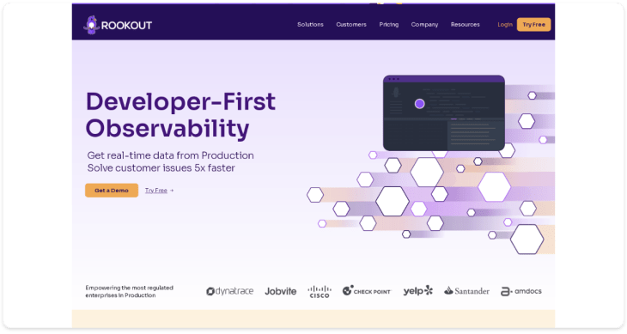Expand the Company navigation item
627x334 pixels.
(x=424, y=24)
